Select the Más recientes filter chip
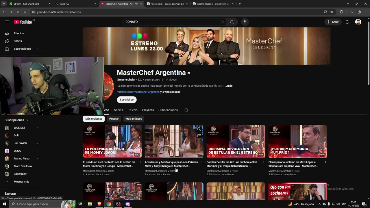The width and height of the screenshot is (370, 208). click(x=94, y=119)
